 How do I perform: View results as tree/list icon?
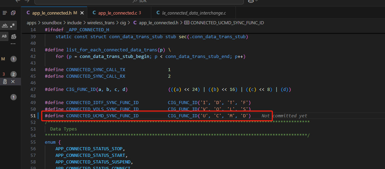point(5,13)
